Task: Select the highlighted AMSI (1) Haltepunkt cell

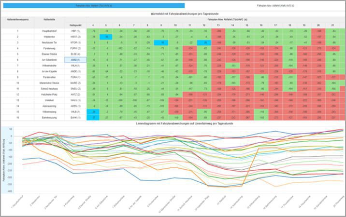Action: pyautogui.click(x=75, y=60)
